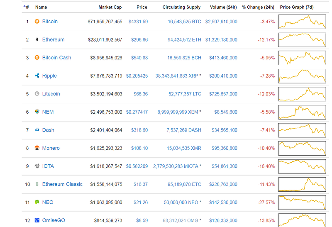Click the Litecoin grey coin icon
This screenshot has width=332, height=227.
click(37, 94)
